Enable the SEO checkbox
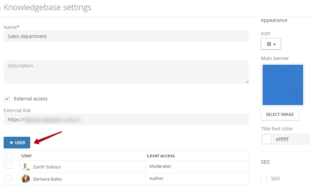The height and width of the screenshot is (187, 316). pos(264,178)
